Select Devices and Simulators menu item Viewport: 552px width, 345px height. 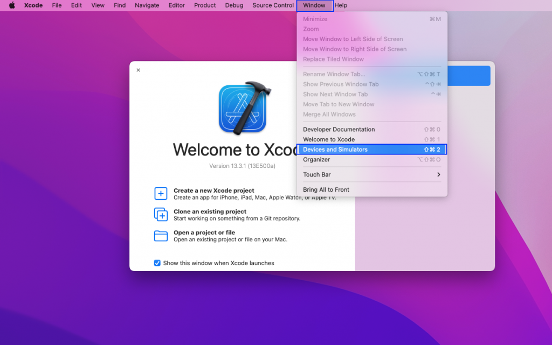(x=371, y=150)
